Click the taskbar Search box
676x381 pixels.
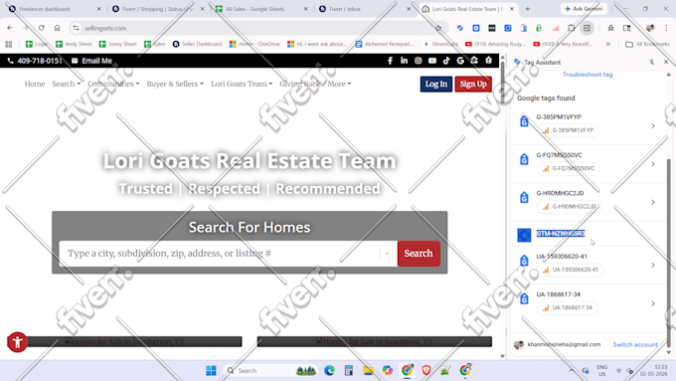coord(270,371)
